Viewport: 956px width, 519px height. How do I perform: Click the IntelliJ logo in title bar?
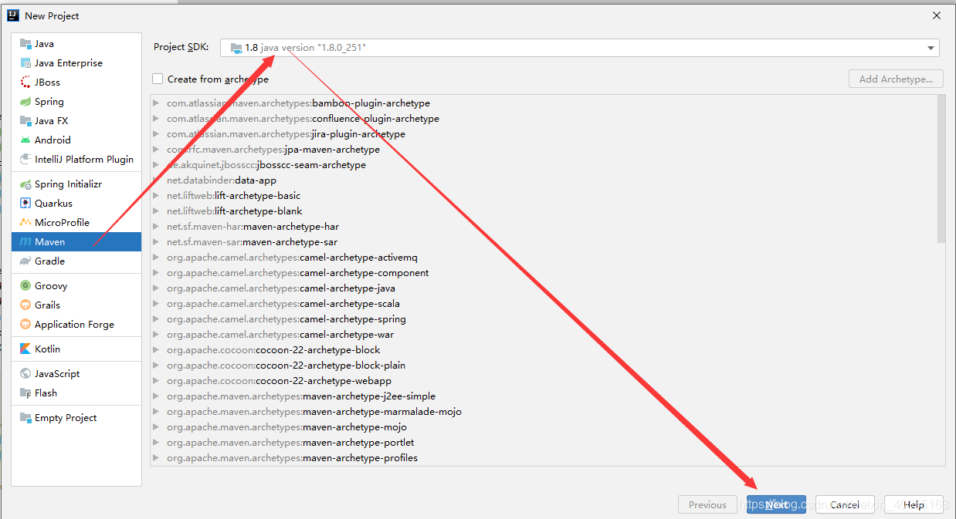click(x=12, y=15)
